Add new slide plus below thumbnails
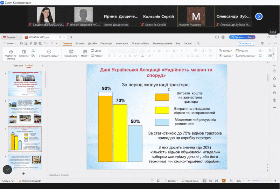280x189 pixels. click(23, 174)
